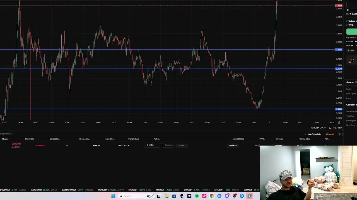Click the -0.08 USDT realized PnL value
The height and width of the screenshot is (200, 357).
(x=40, y=146)
